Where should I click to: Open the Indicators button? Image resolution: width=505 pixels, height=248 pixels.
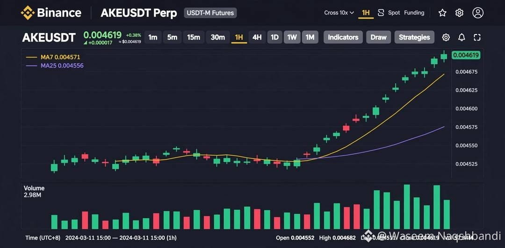coord(343,37)
